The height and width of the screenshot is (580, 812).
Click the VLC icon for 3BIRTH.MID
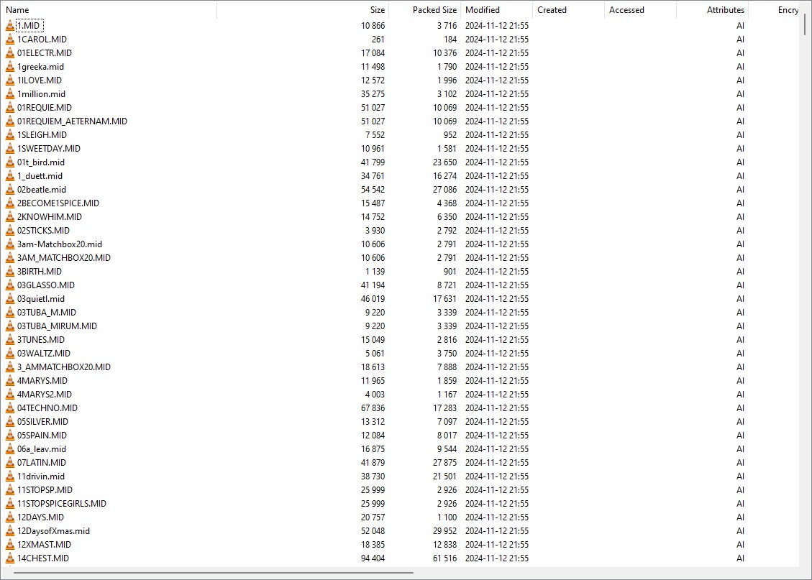pyautogui.click(x=10, y=272)
